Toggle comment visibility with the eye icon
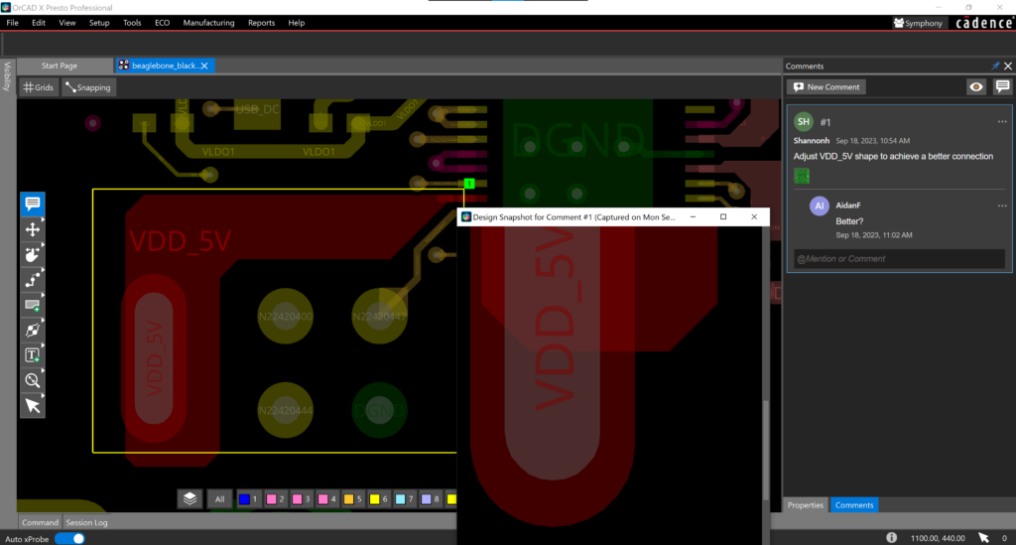Image resolution: width=1016 pixels, height=545 pixels. click(x=976, y=86)
